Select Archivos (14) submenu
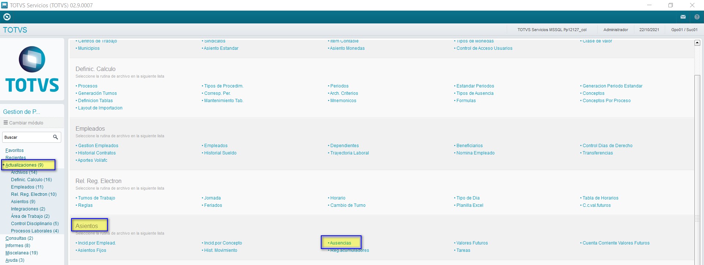This screenshot has width=704, height=265. tap(24, 172)
